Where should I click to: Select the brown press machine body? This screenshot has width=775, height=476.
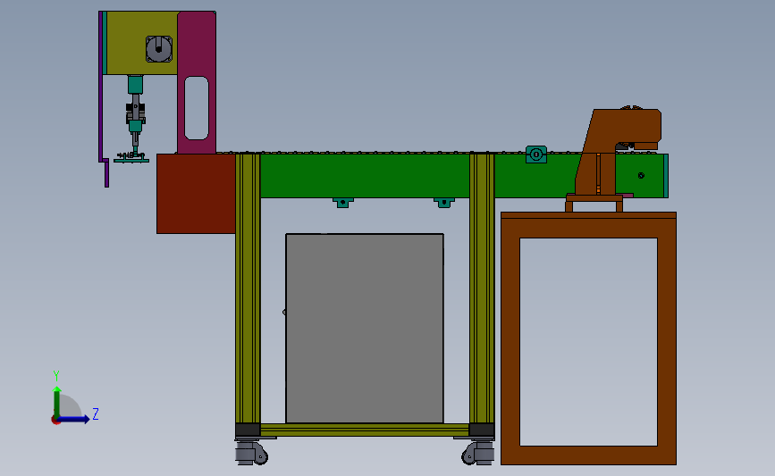coord(618,151)
